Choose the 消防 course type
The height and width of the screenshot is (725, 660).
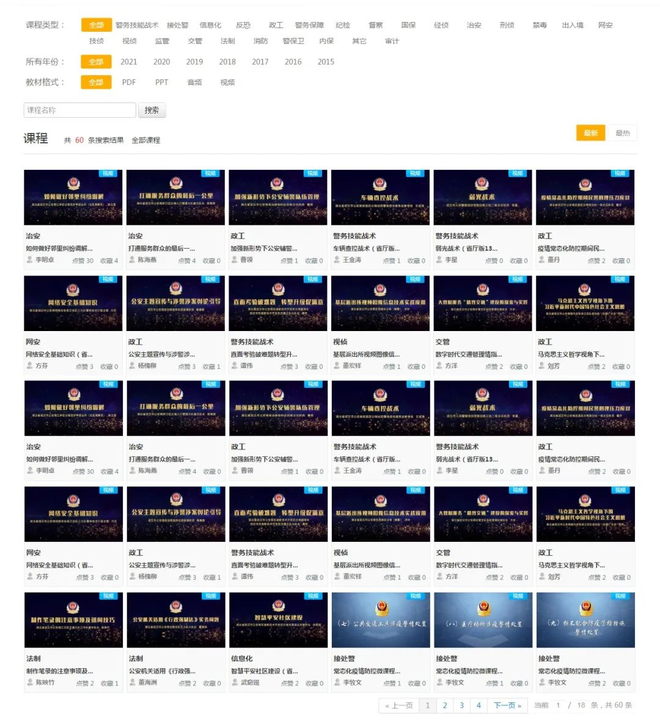tap(260, 41)
